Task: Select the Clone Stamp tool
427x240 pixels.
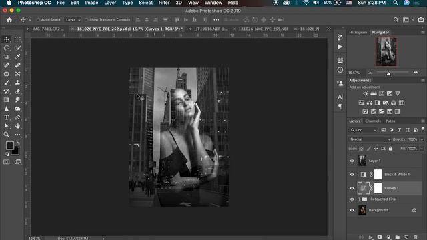Action: [x=17, y=83]
